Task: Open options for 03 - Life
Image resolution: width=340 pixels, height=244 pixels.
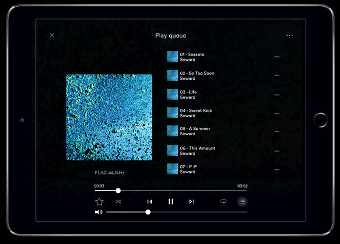Action: [x=277, y=95]
